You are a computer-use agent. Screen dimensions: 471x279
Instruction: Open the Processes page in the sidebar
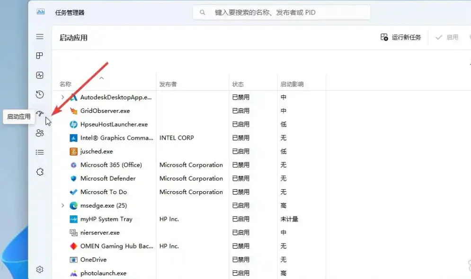40,56
